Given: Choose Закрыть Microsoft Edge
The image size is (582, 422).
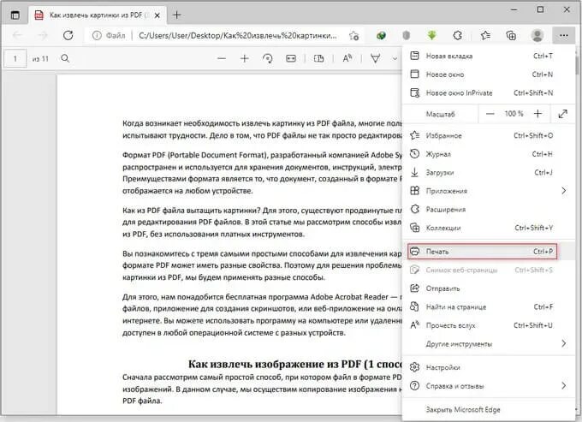Looking at the screenshot, I should [488, 410].
